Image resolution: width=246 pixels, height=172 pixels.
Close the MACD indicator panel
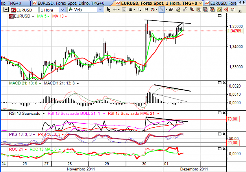point(224,82)
